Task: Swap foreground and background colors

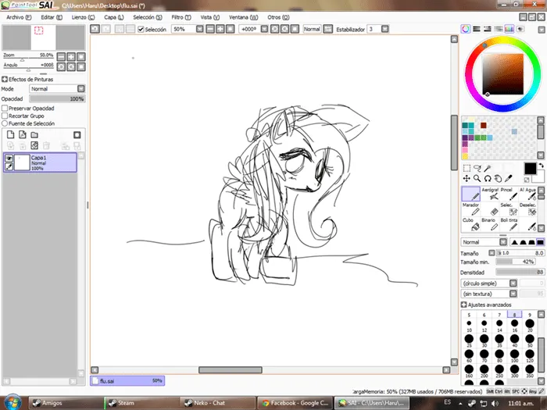Action: [541, 166]
